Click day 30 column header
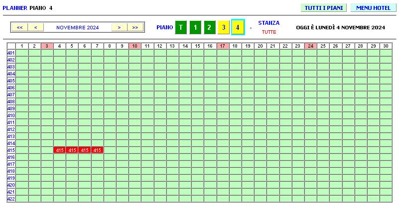399x208 pixels. (386, 46)
